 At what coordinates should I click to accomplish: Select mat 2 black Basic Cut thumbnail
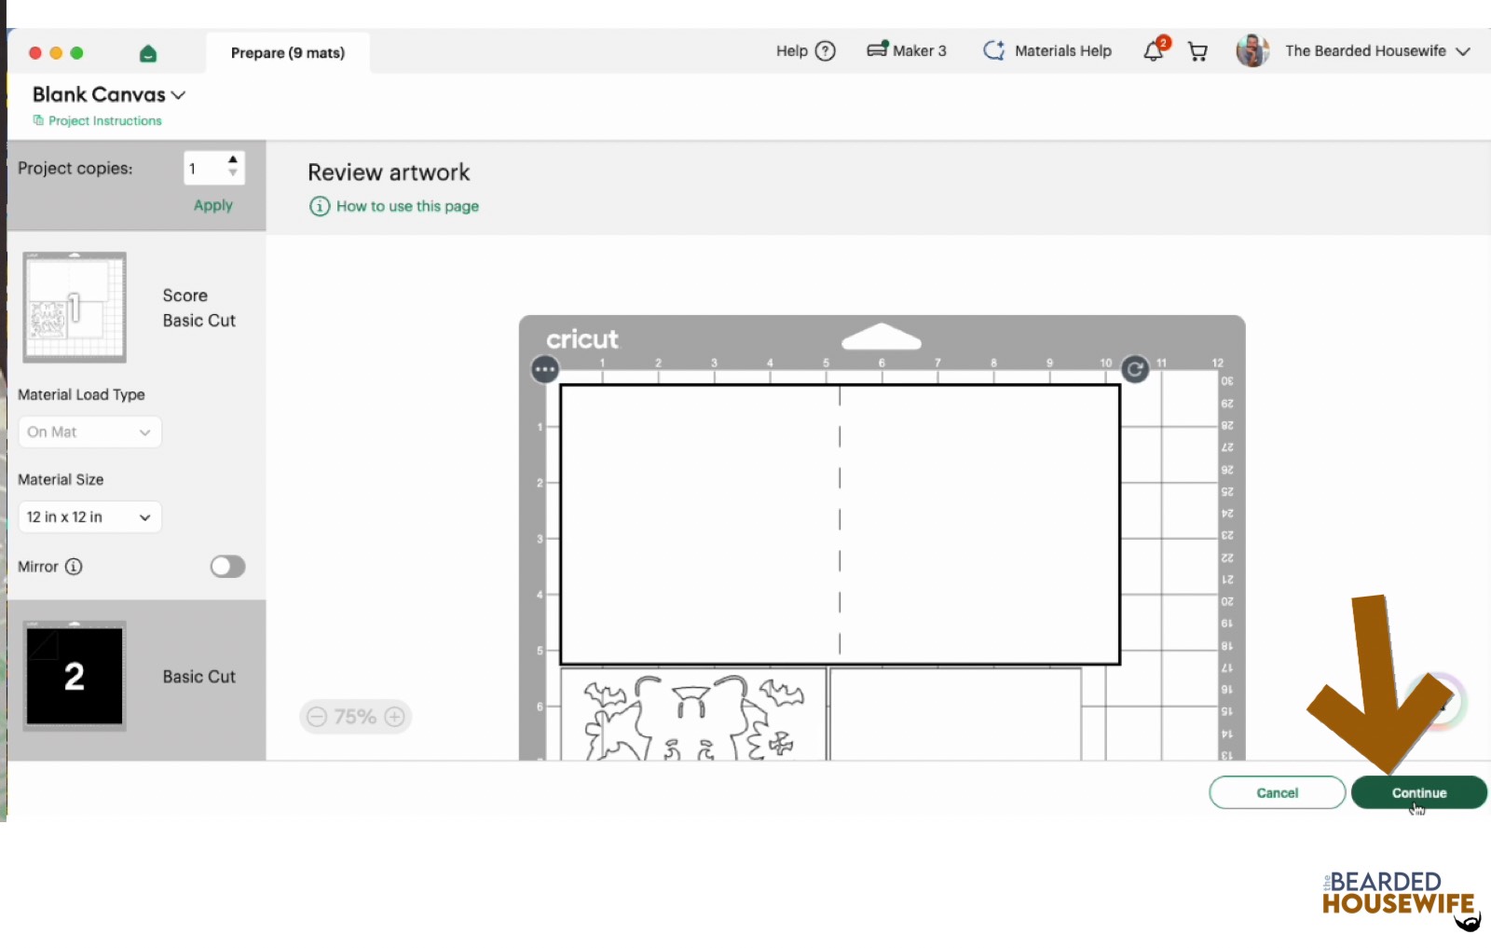click(x=75, y=676)
